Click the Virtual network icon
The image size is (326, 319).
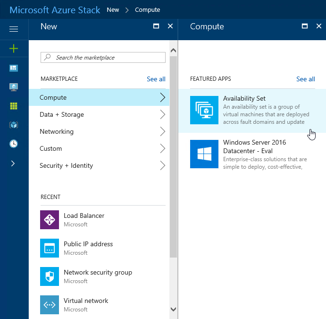click(50, 305)
